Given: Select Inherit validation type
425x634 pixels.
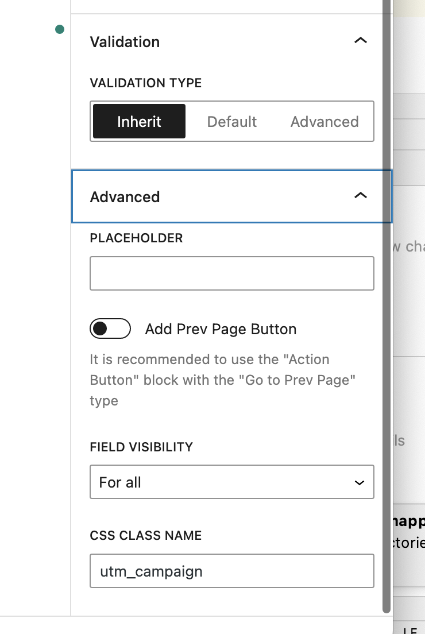Looking at the screenshot, I should tap(139, 122).
